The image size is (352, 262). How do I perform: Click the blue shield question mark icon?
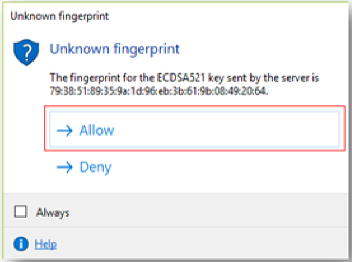(x=26, y=52)
